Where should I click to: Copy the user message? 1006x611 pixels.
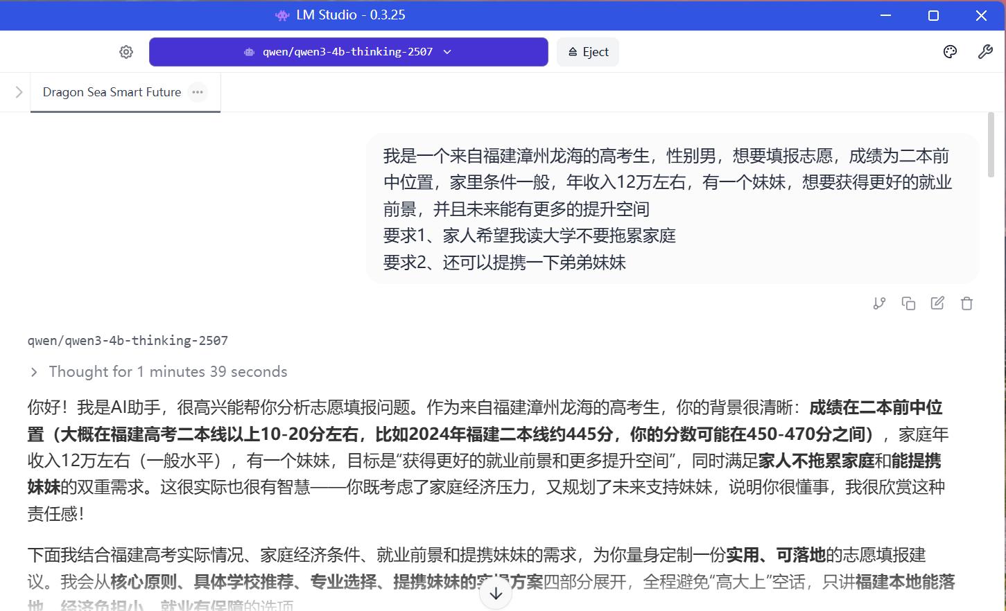click(908, 303)
